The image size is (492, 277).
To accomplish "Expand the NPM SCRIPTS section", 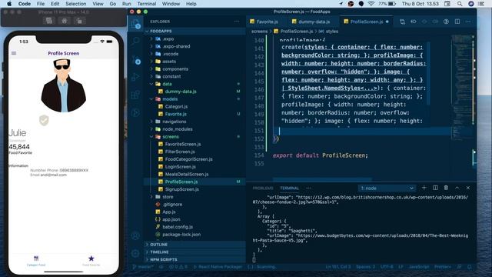I will pyautogui.click(x=194, y=259).
